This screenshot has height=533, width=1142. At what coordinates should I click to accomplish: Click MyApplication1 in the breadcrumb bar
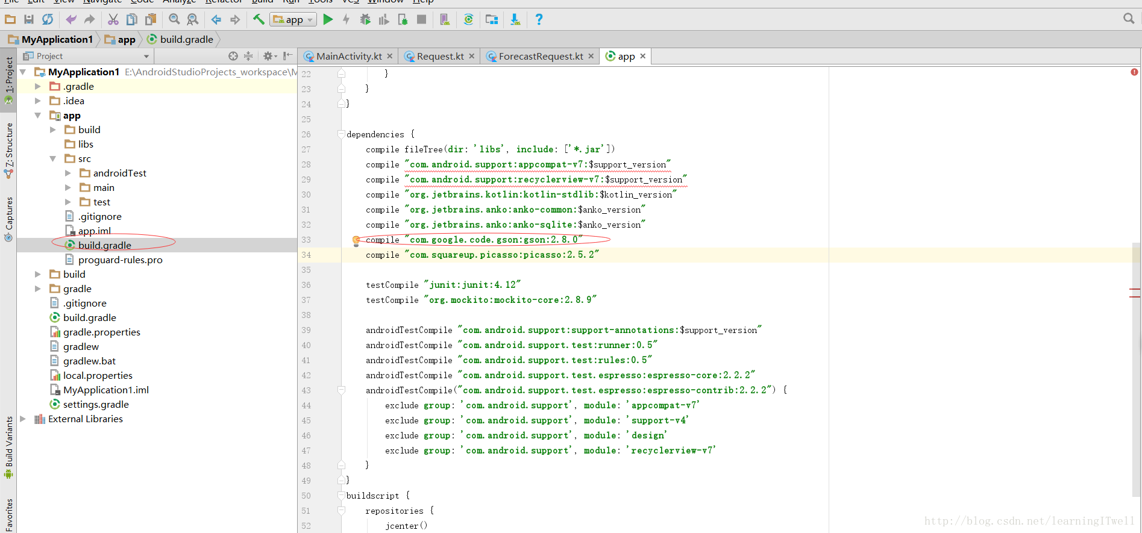click(51, 39)
